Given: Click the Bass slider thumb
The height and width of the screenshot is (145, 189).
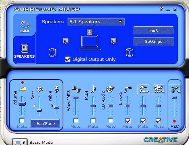Looking at the screenshot, I should click(x=39, y=111).
